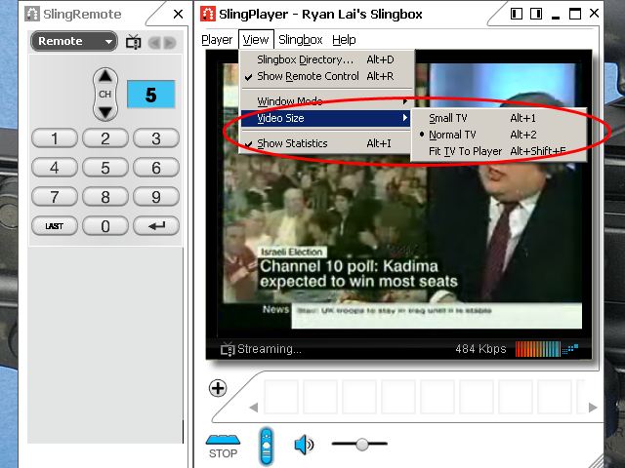Image resolution: width=625 pixels, height=468 pixels.
Task: Select Small TV video size
Action: [499, 118]
